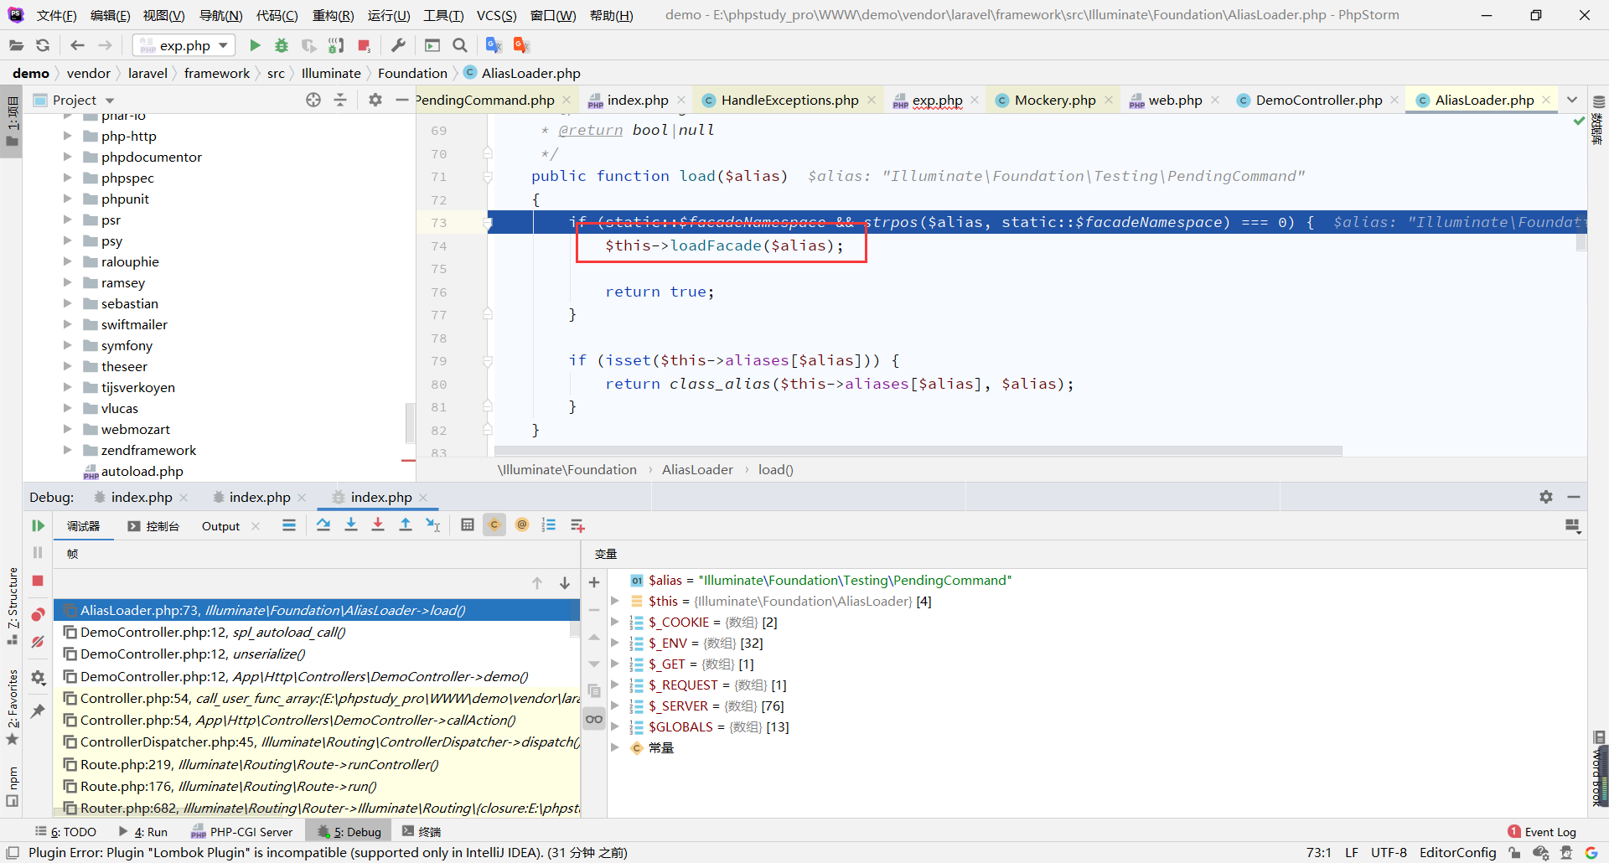Expand the symfony folder

coord(67,345)
